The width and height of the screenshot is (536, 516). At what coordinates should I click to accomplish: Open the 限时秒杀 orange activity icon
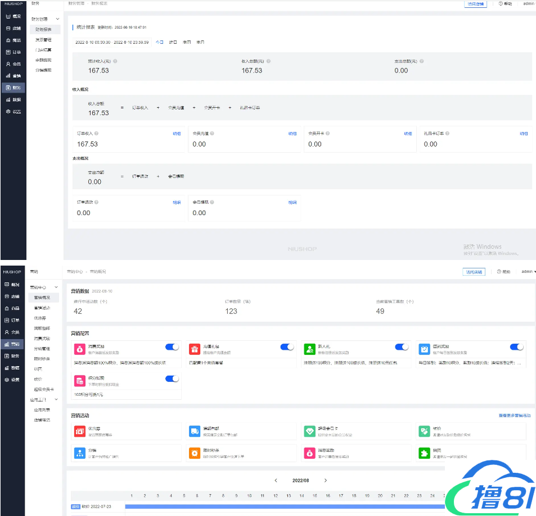pyautogui.click(x=194, y=453)
